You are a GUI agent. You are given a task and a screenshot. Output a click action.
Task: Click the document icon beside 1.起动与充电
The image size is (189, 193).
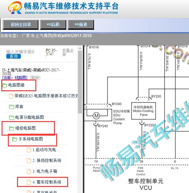click(29, 150)
